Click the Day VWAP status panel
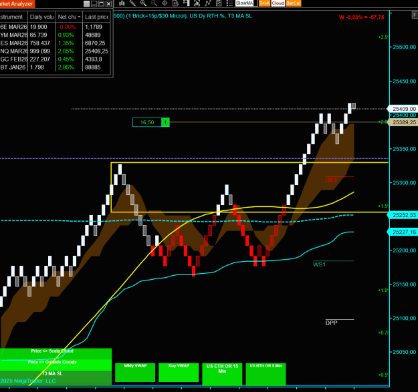418x392 pixels. point(179,373)
